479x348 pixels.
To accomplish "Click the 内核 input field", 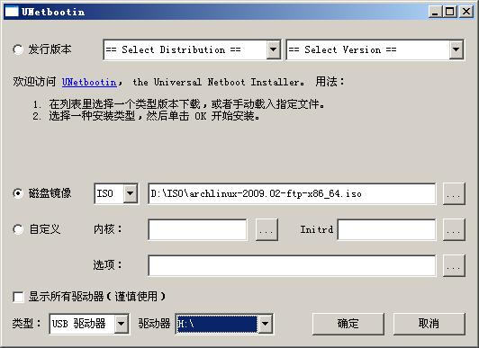I will point(198,229).
